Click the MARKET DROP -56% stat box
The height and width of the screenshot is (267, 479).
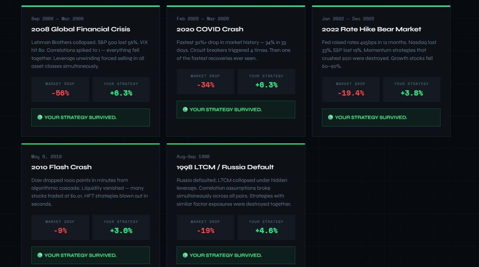click(x=60, y=89)
